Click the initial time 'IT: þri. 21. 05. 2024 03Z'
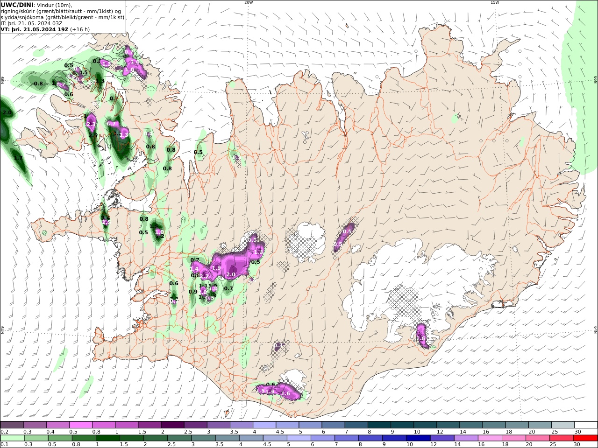This screenshot has width=598, height=448. point(32,23)
